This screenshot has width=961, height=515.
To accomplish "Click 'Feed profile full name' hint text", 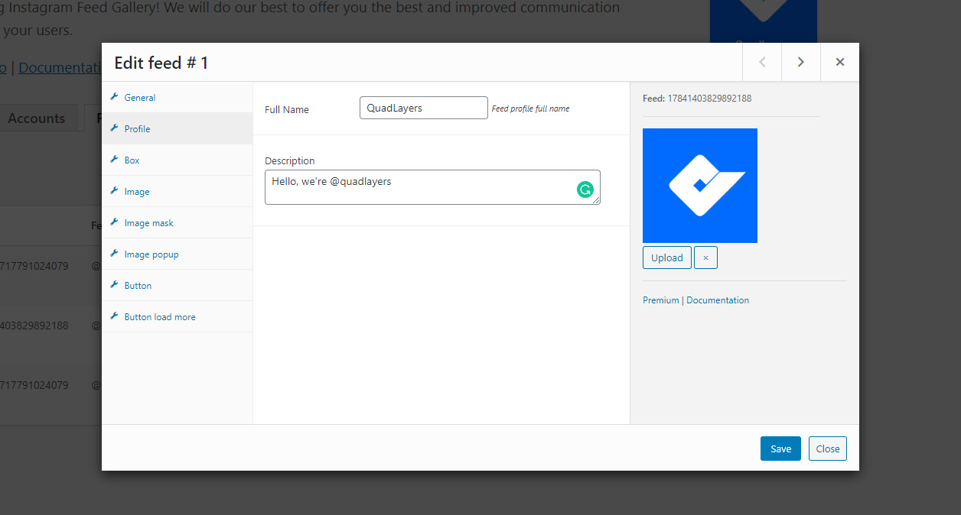I will tap(530, 109).
